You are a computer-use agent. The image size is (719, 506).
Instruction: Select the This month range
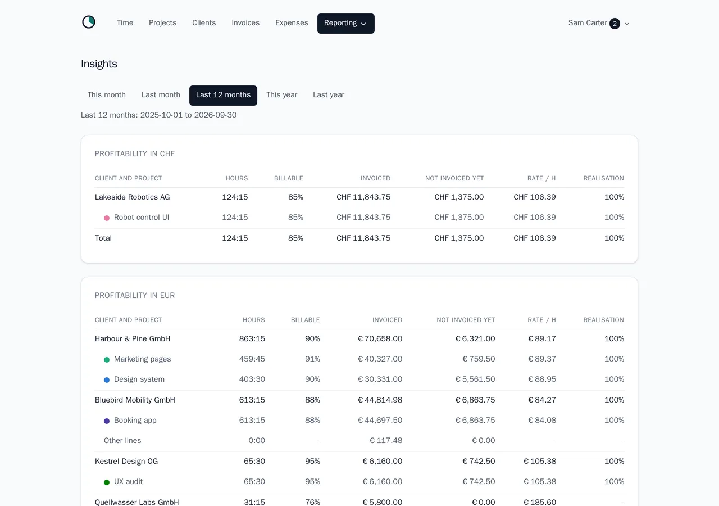[107, 95]
